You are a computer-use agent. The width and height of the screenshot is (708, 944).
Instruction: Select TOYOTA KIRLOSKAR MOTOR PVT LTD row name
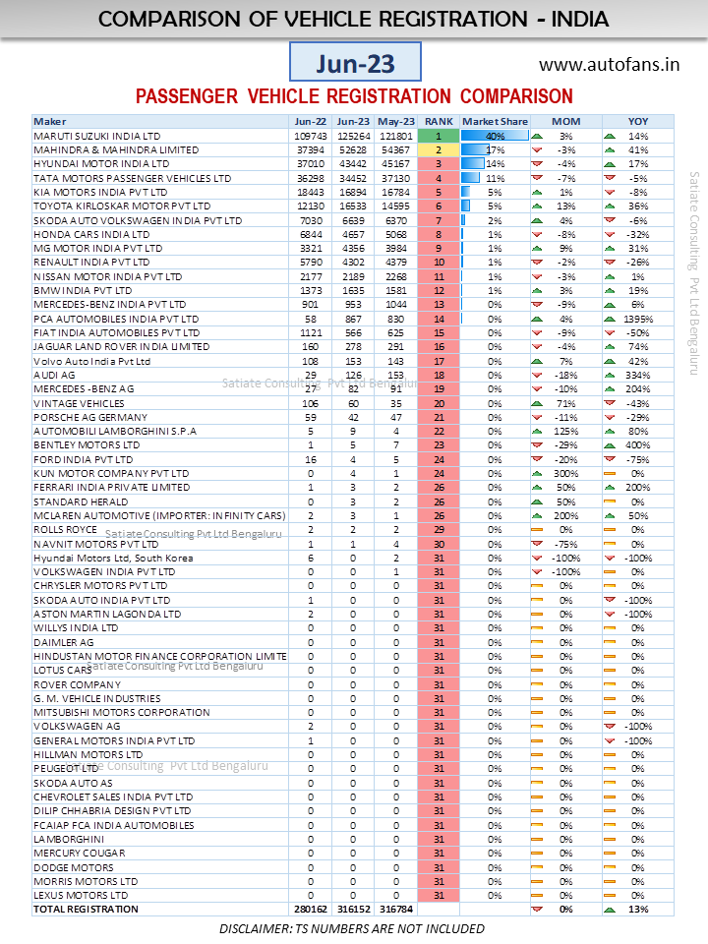coord(122,206)
